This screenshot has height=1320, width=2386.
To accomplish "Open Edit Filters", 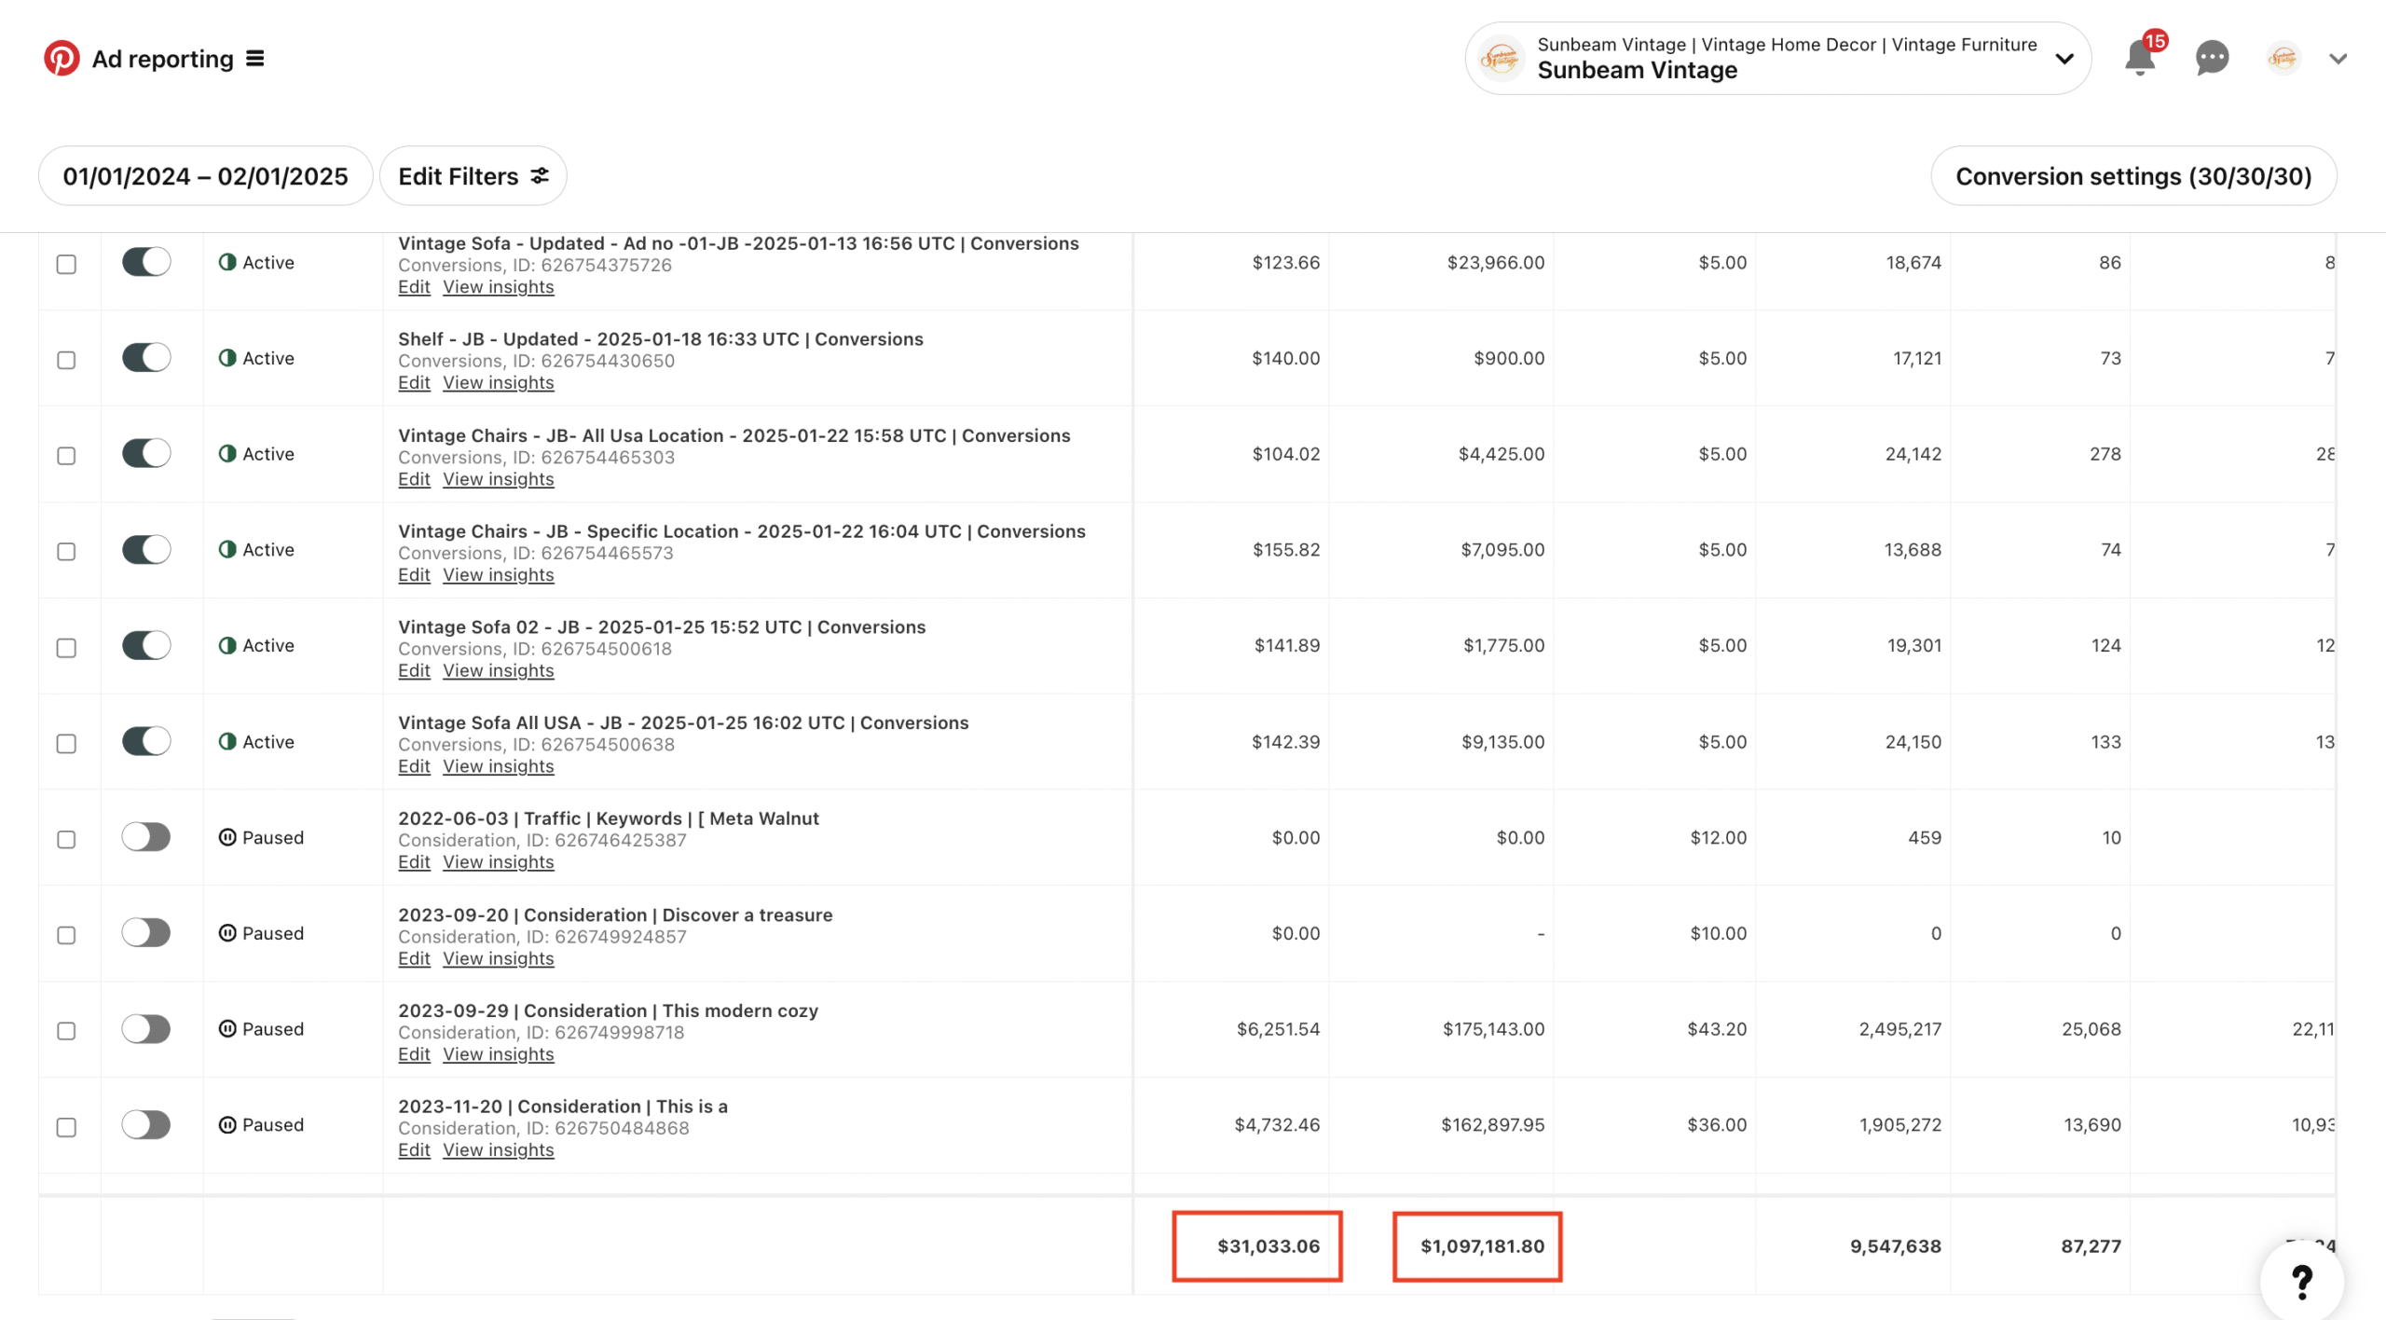I will point(473,176).
